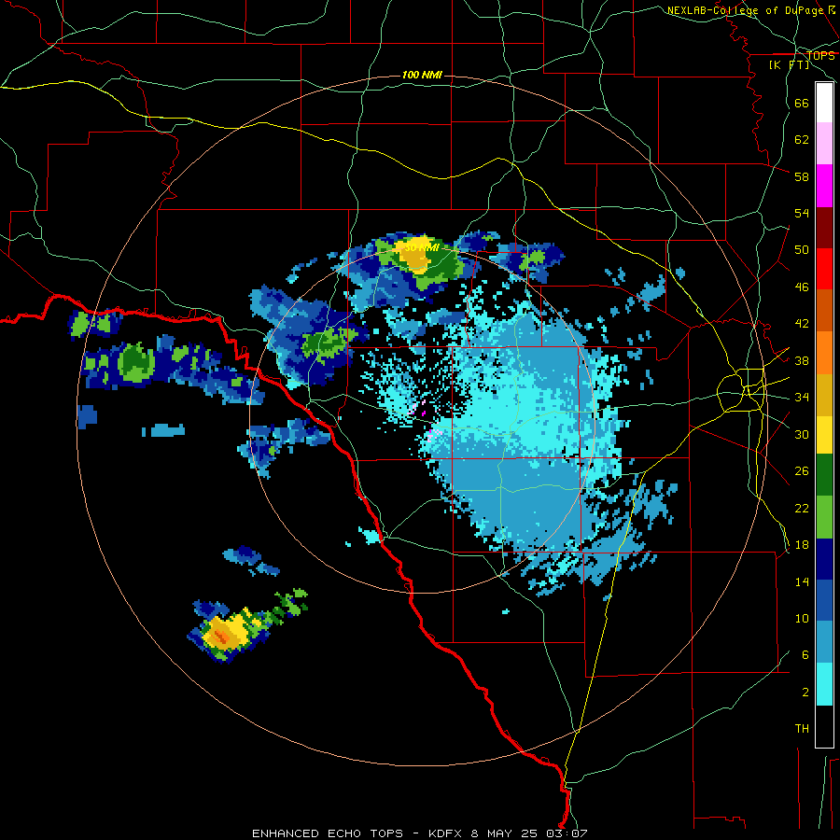
Task: Pick the dark orange 46 kft legend color
Action: pos(824,311)
